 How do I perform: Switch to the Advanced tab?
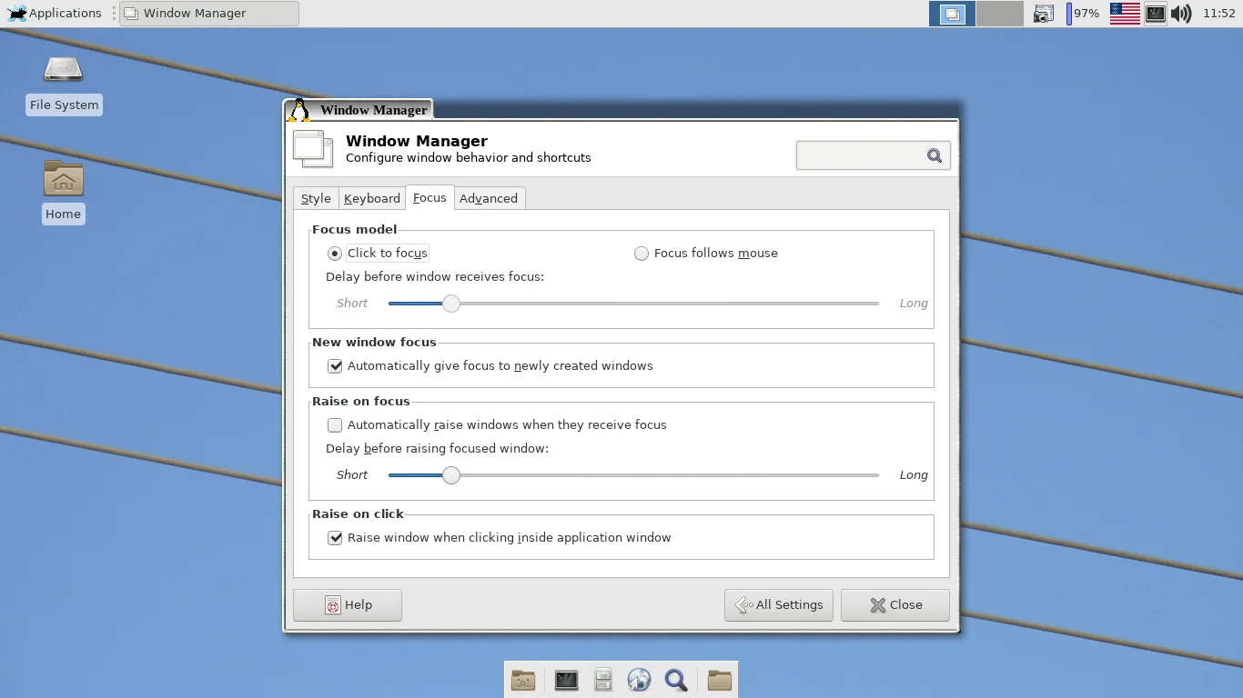pos(488,198)
